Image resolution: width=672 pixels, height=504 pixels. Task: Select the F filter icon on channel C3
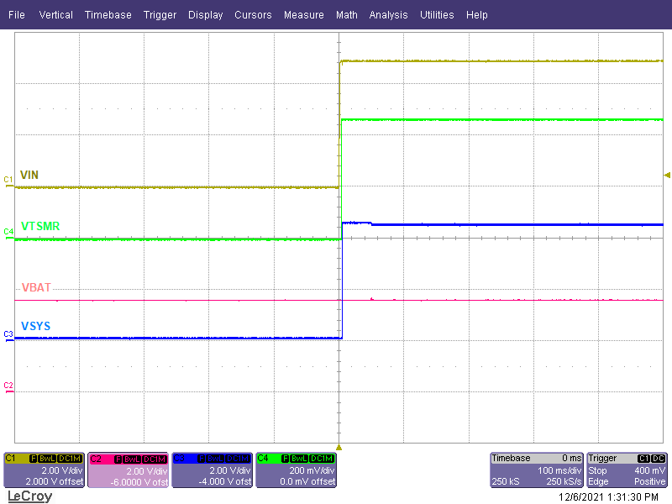pos(203,459)
